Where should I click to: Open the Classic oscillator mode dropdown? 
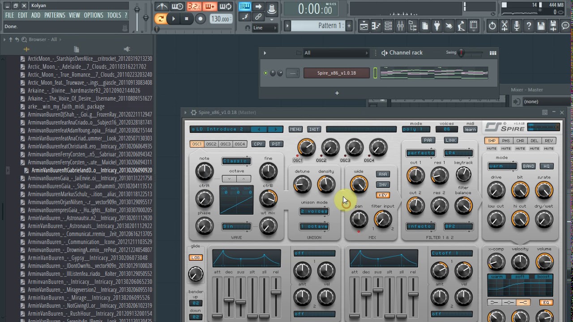pos(236,161)
